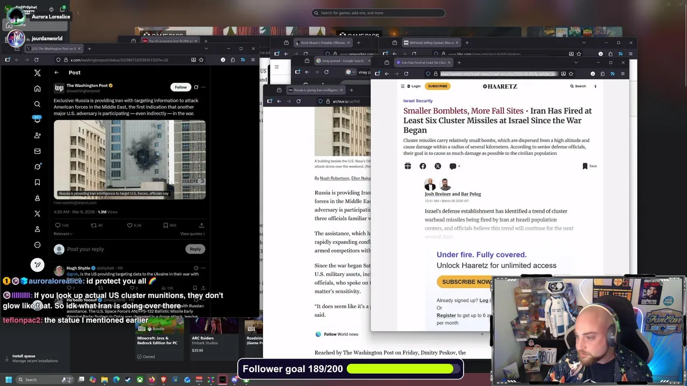This screenshot has width=687, height=386.
Task: Open damaged building image in tweet
Action: pyautogui.click(x=129, y=159)
